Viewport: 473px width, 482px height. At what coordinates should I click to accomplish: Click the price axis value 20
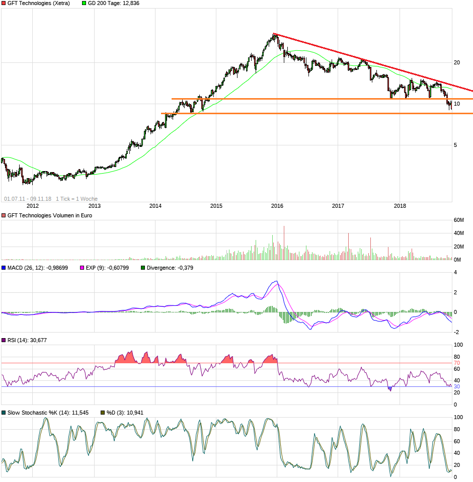point(457,63)
